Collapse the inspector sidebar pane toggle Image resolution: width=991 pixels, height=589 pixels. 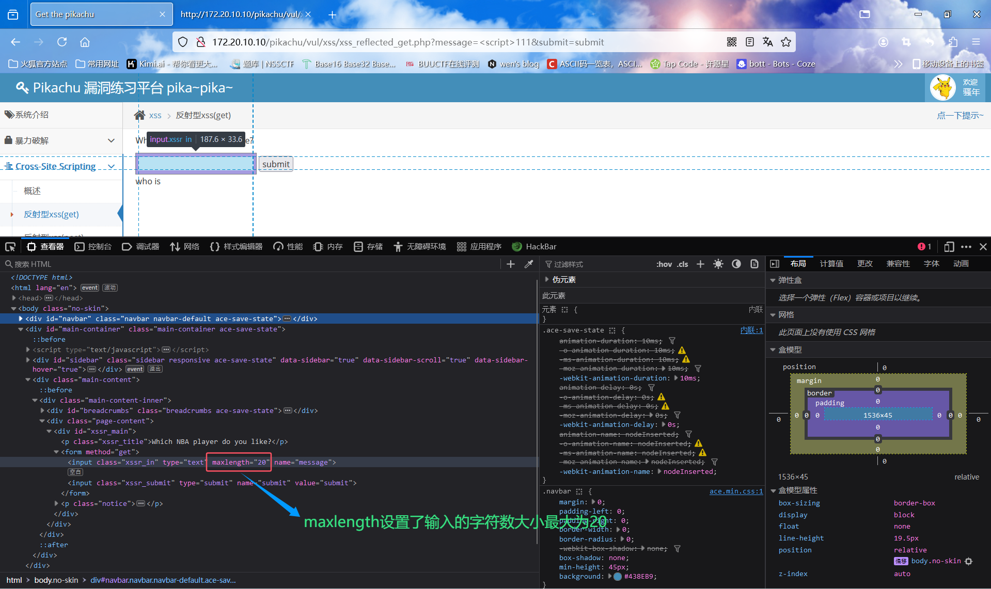click(775, 264)
